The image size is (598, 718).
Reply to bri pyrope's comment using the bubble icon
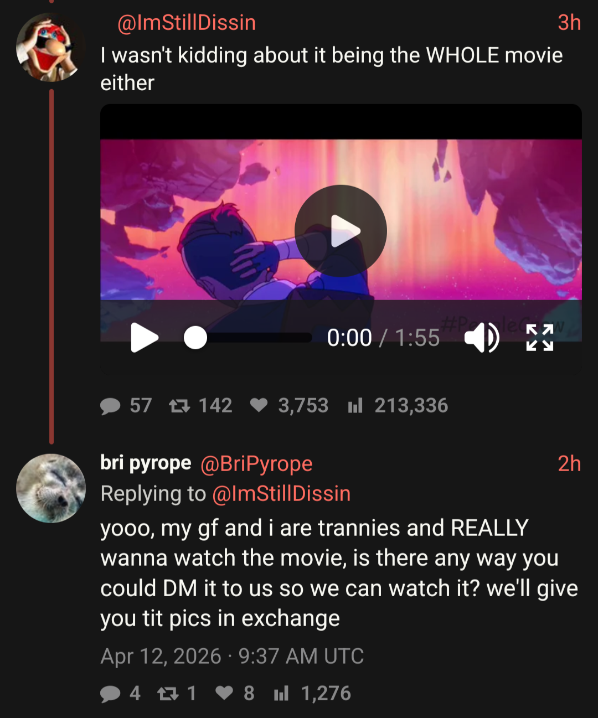[110, 693]
